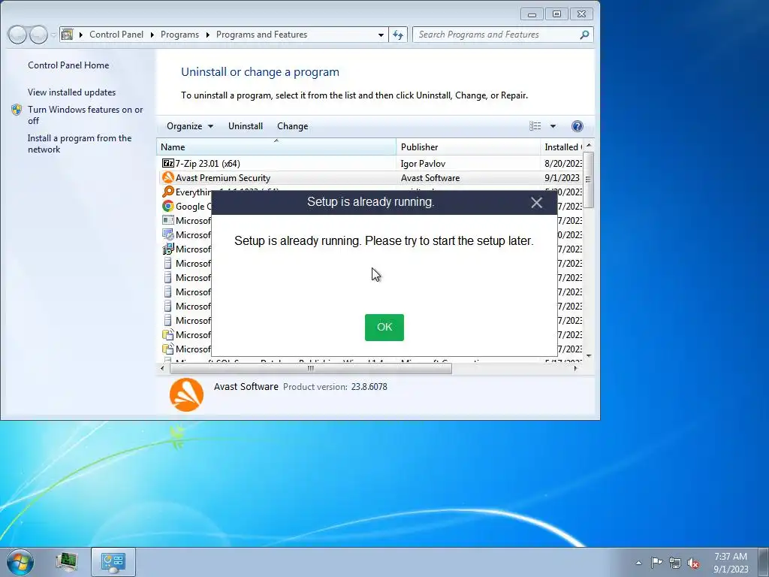769x577 pixels.
Task: Click the Igor Pavlov publisher cell
Action: pos(423,163)
